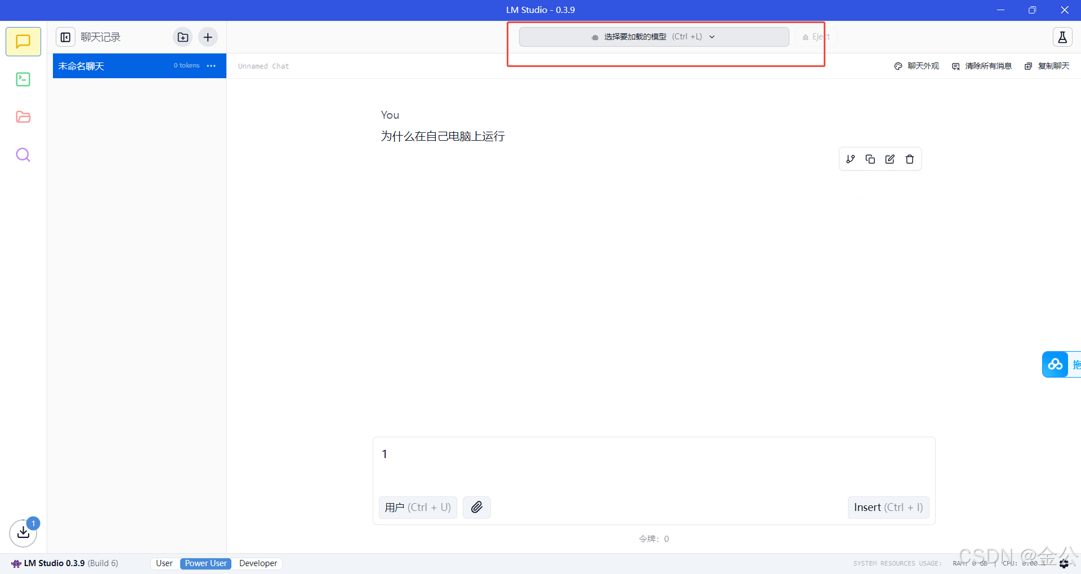
Task: Open My Models folder icon
Action: point(23,117)
